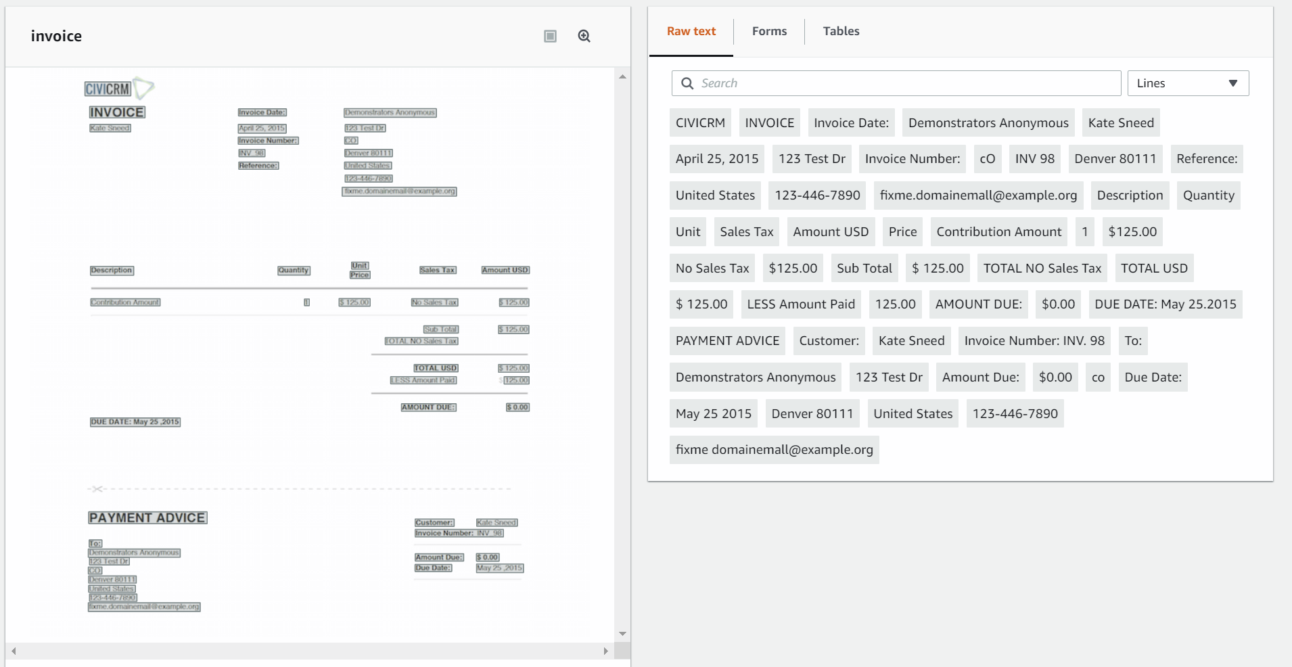The image size is (1292, 667).
Task: Click the 'Customer:' result chip
Action: click(829, 341)
